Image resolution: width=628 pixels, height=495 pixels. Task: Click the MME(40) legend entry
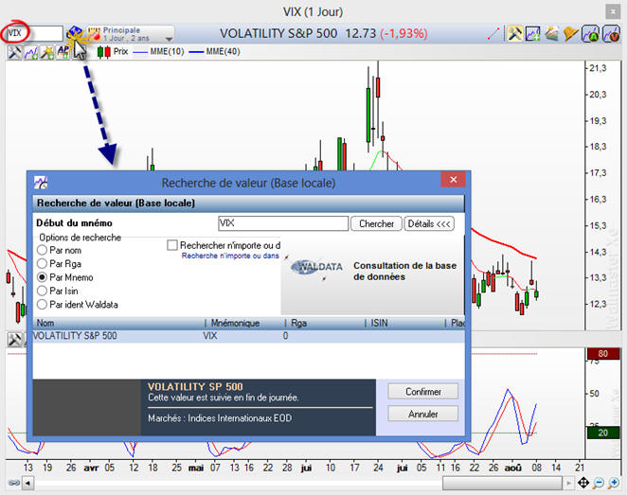(214, 52)
